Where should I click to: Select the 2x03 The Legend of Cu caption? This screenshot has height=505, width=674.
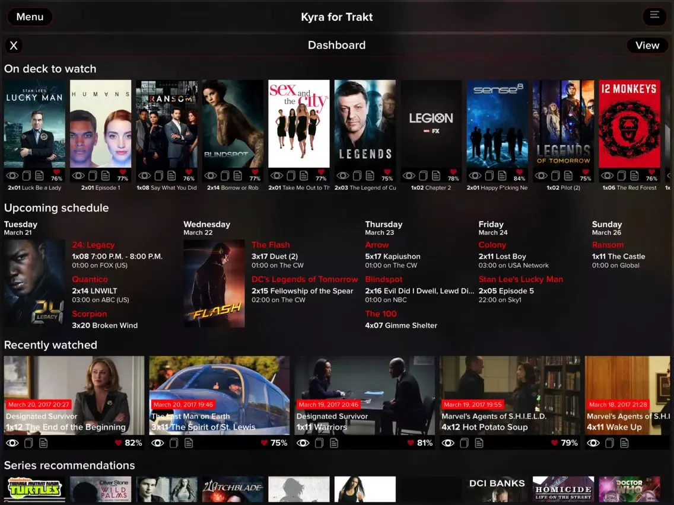tap(365, 188)
